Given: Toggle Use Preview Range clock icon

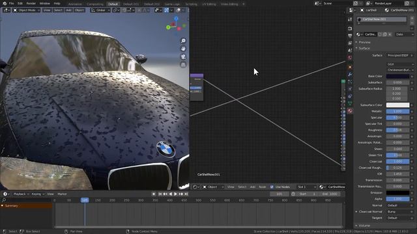Looking at the screenshot, I should (x=293, y=194).
